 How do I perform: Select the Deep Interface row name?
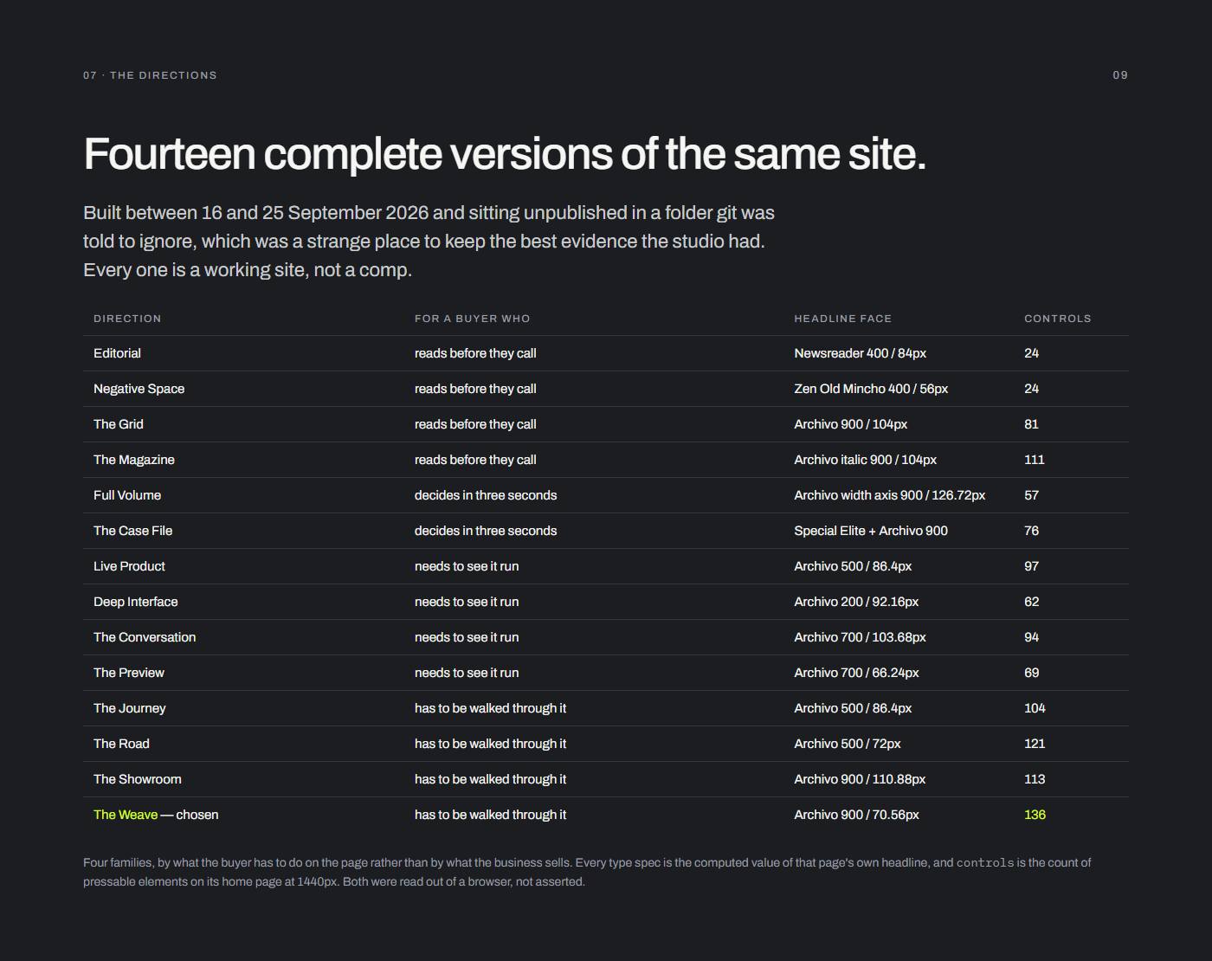[x=136, y=602]
